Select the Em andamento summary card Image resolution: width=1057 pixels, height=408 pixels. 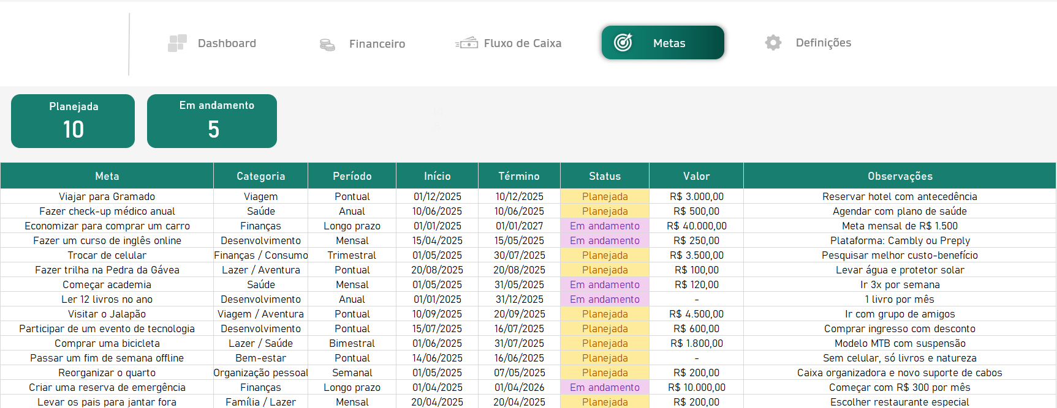[212, 121]
